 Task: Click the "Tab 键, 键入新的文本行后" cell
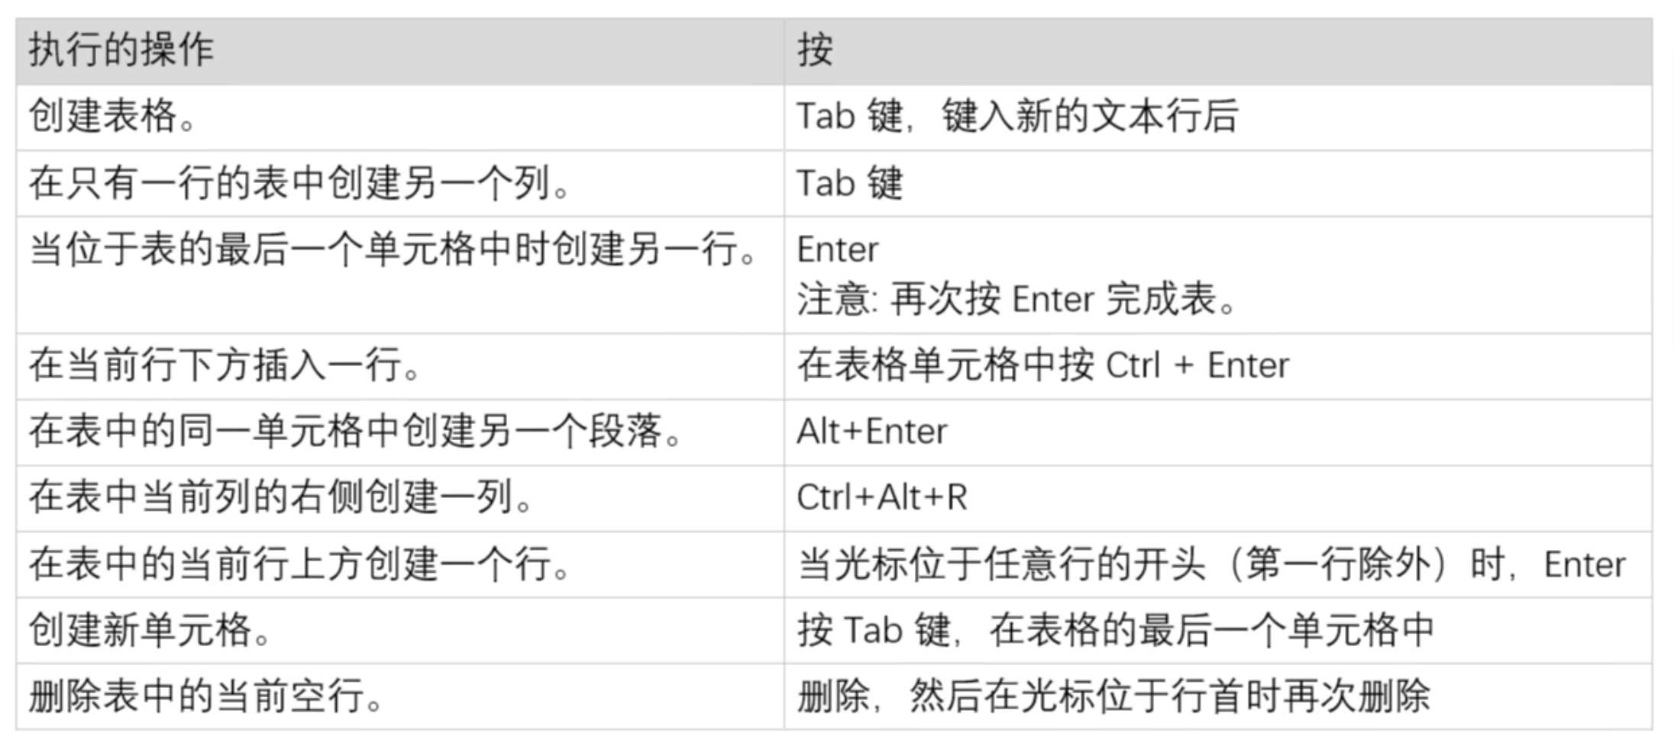pyautogui.click(x=1016, y=117)
